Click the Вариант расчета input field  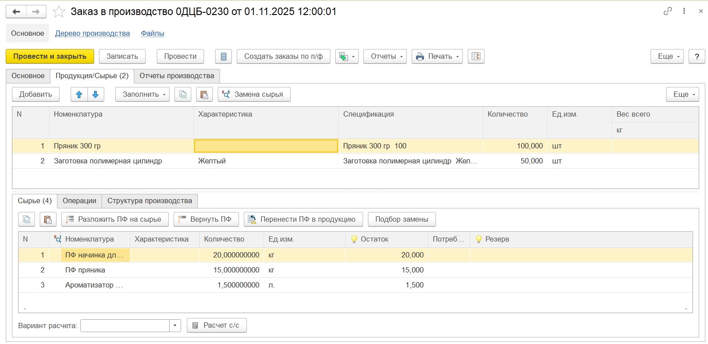[x=125, y=326]
